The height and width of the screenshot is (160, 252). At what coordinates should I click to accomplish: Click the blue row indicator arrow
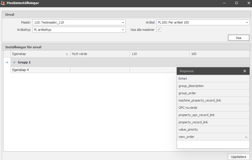[x=7, y=62]
